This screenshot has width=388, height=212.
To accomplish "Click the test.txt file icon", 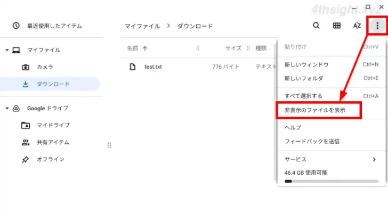I will coord(133,67).
